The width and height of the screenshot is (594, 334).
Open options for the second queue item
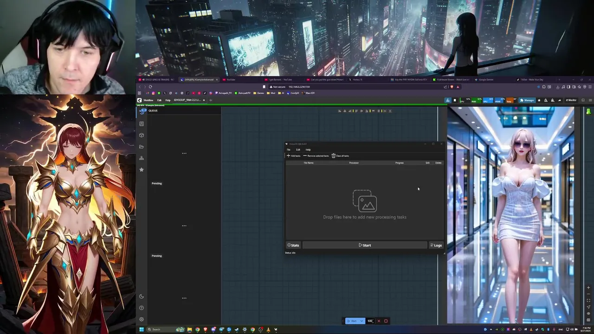[184, 225]
